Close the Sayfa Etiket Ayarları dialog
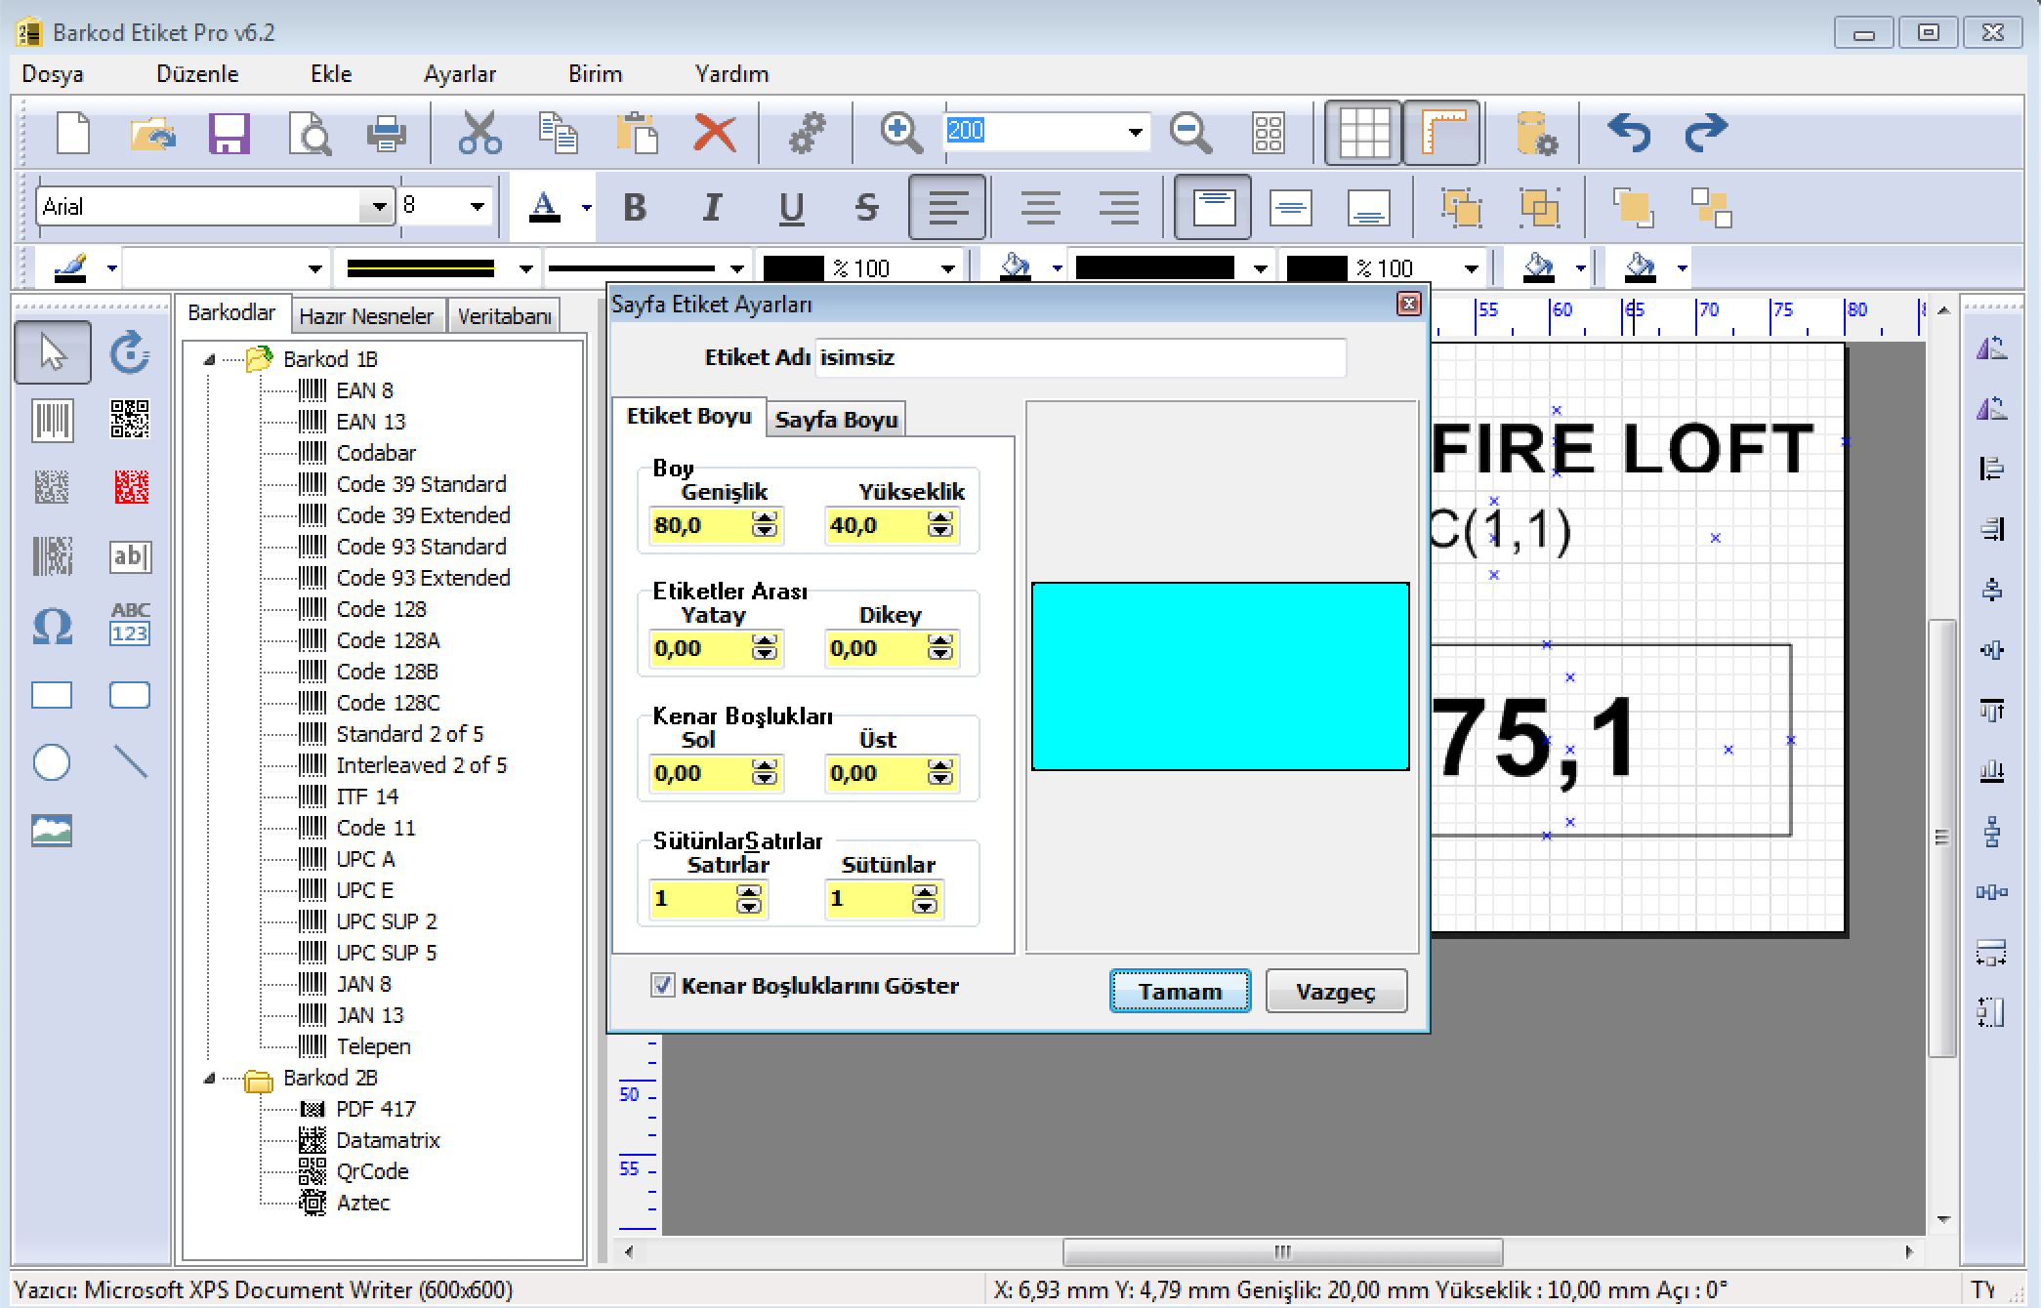2041x1308 pixels. click(1408, 305)
